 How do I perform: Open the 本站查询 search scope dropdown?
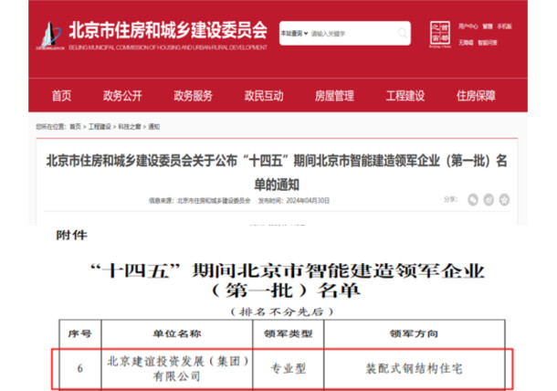pos(295,34)
